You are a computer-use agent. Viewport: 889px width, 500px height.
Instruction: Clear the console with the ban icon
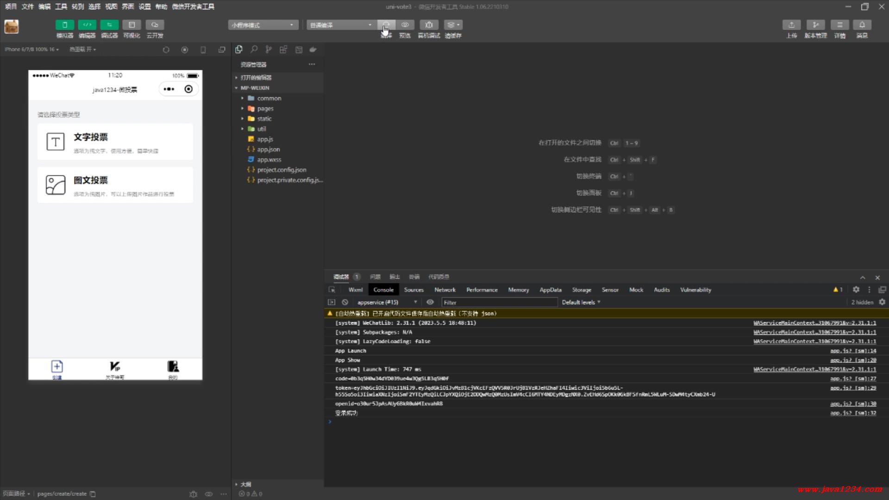[x=345, y=302]
